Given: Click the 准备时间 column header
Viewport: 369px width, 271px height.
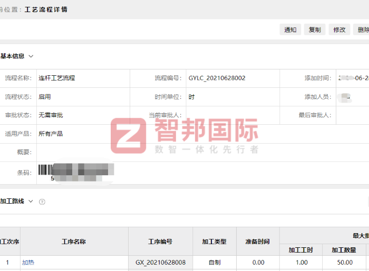Looking at the screenshot, I should 258,242.
